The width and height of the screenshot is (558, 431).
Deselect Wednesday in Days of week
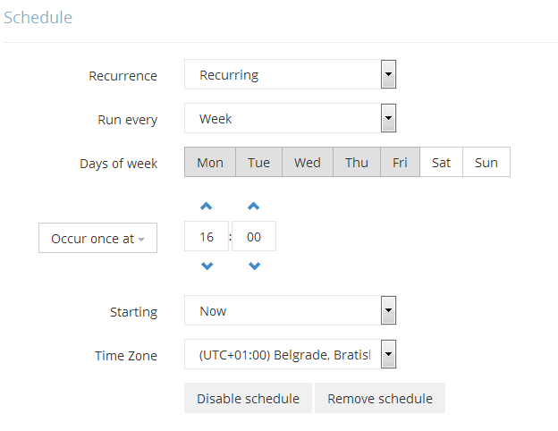308,163
